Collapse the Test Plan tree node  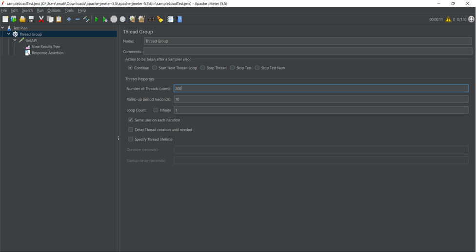click(3, 28)
